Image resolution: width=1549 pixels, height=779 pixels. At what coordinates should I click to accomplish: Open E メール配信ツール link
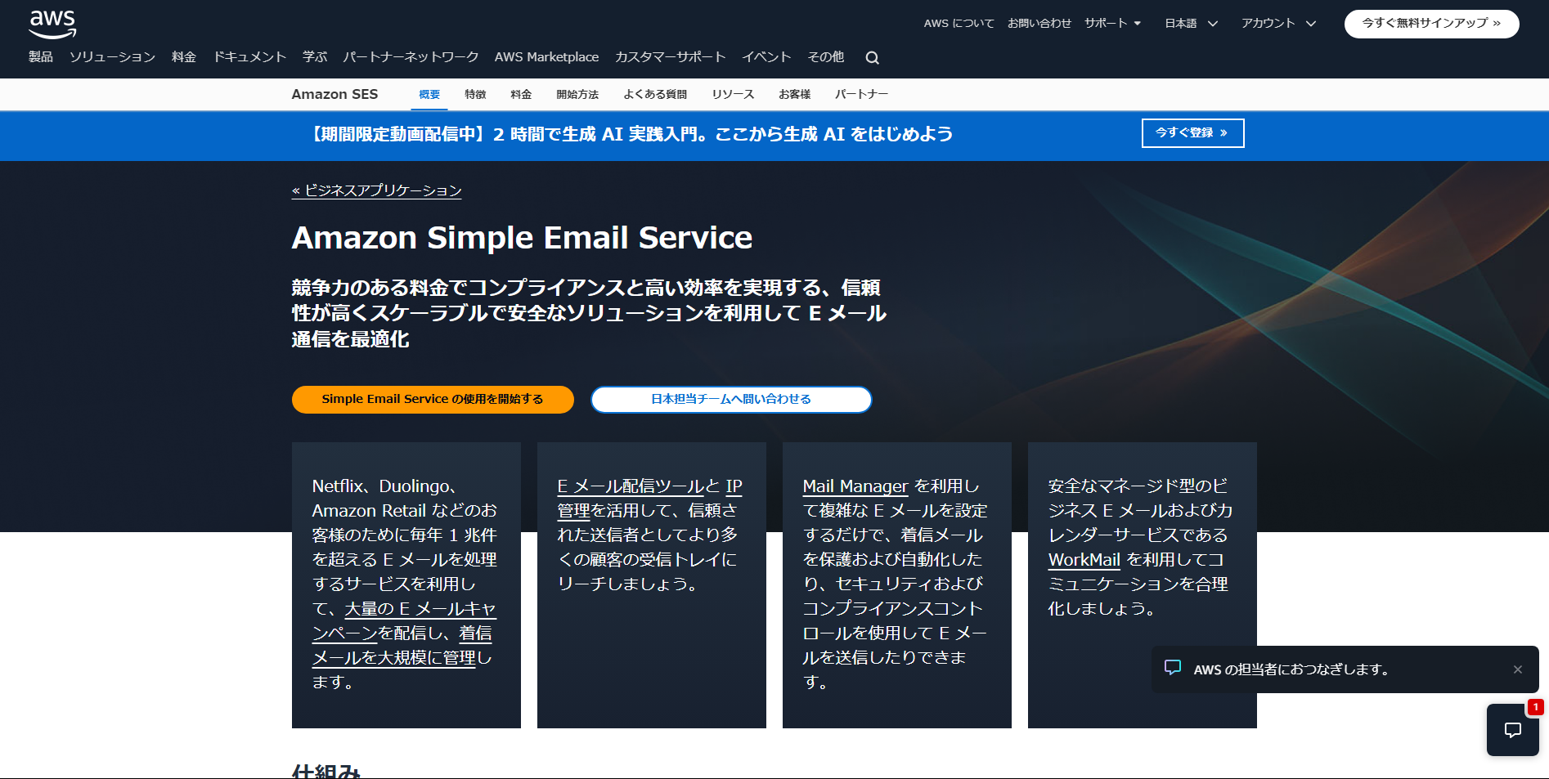click(x=631, y=486)
